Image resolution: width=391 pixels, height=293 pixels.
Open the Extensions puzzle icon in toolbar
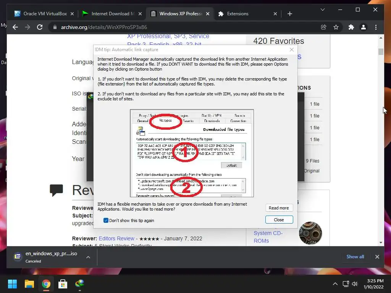[351, 27]
